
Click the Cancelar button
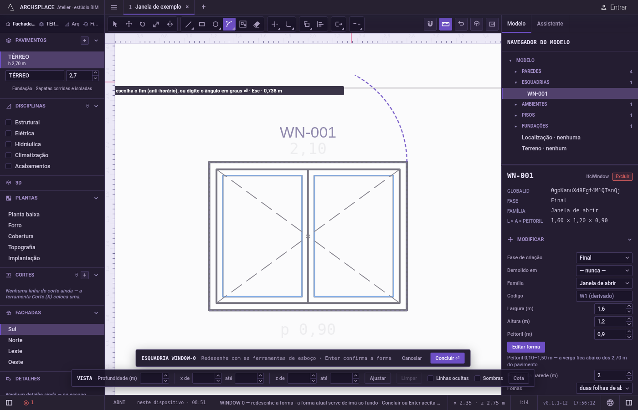coord(412,358)
